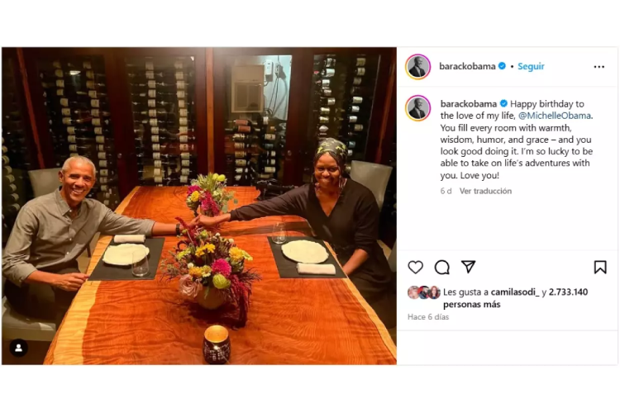Follow the account via Seguir
This screenshot has width=620, height=413.
pyautogui.click(x=531, y=67)
